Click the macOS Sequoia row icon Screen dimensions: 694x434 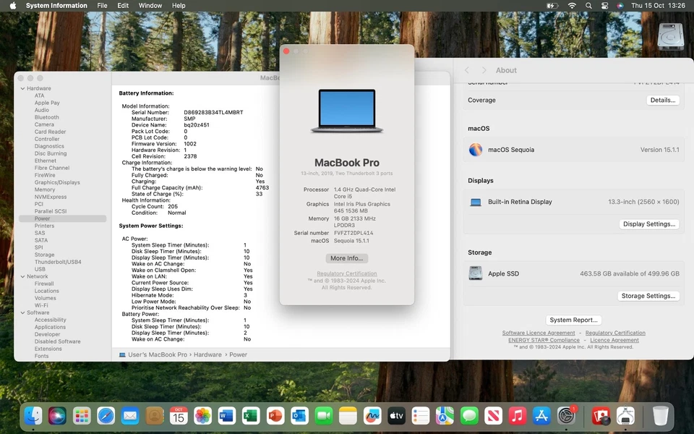coord(476,150)
